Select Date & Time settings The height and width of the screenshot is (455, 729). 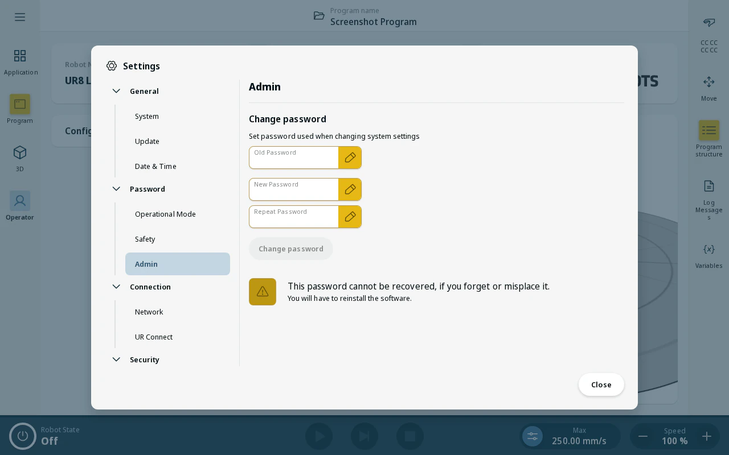[178, 166]
